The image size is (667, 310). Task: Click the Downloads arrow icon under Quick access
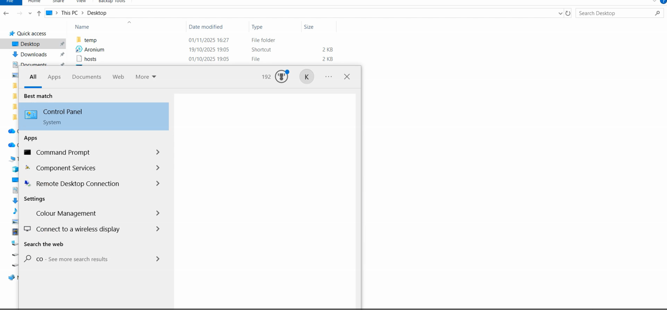pyautogui.click(x=15, y=54)
